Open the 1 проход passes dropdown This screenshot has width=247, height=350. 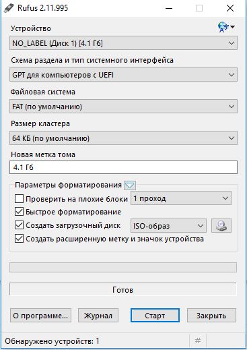[181, 198]
